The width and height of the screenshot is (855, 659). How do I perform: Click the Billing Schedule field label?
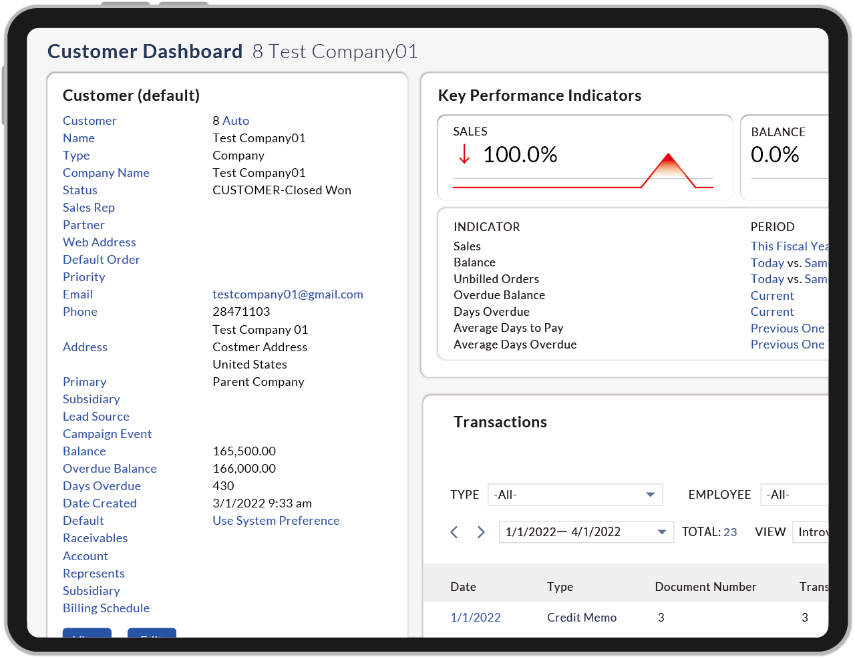click(106, 608)
